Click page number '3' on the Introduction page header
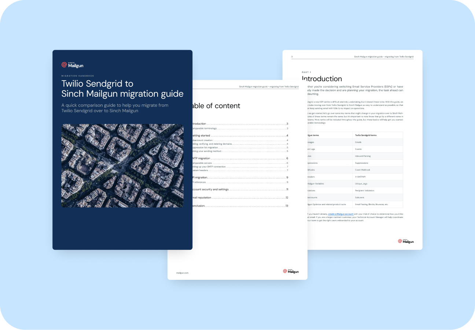Screen dimensions: 475x330 pos(292,57)
